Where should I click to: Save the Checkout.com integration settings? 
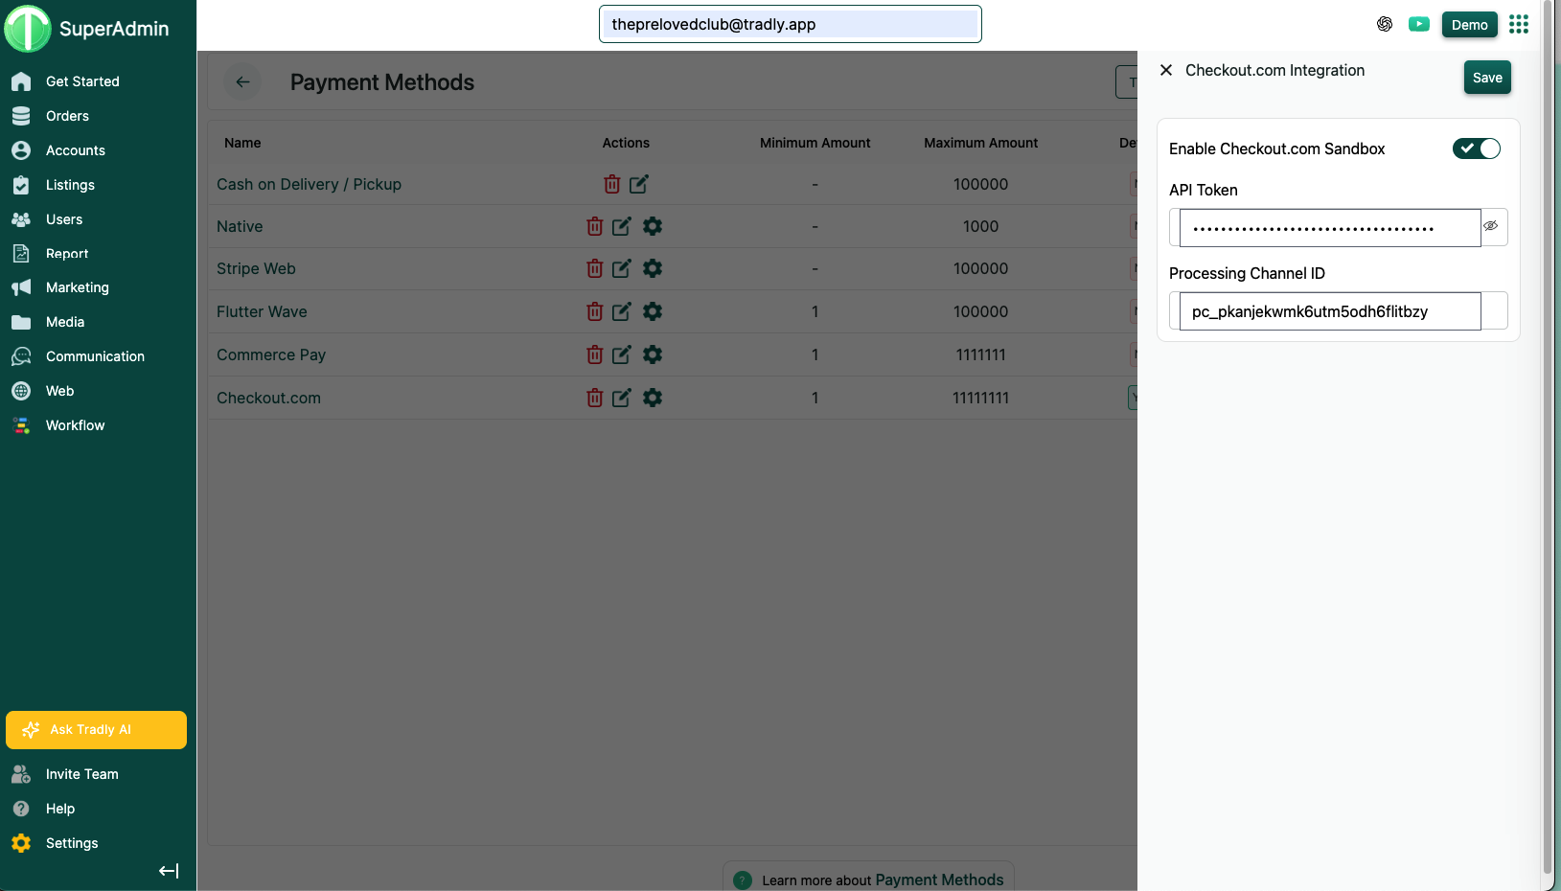1486,78
